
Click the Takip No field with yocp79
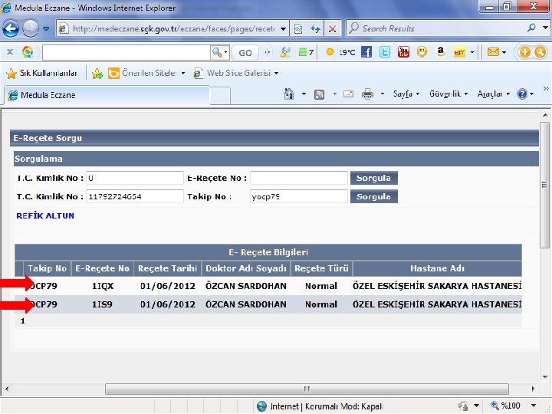[x=299, y=196]
